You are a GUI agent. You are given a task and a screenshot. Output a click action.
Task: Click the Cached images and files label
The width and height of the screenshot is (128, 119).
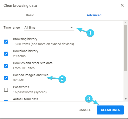point(31,75)
